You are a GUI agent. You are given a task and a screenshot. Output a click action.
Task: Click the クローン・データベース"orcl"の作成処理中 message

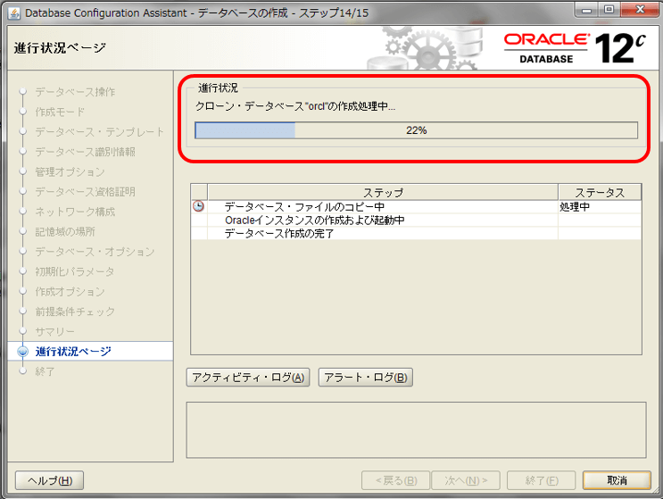point(295,106)
